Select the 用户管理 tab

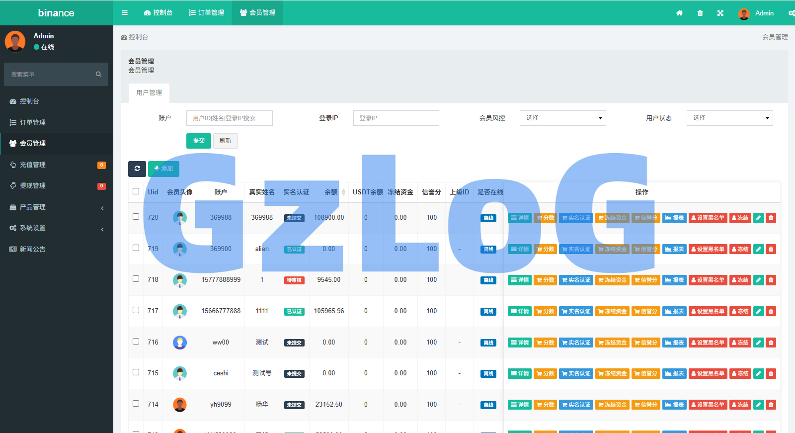(149, 93)
